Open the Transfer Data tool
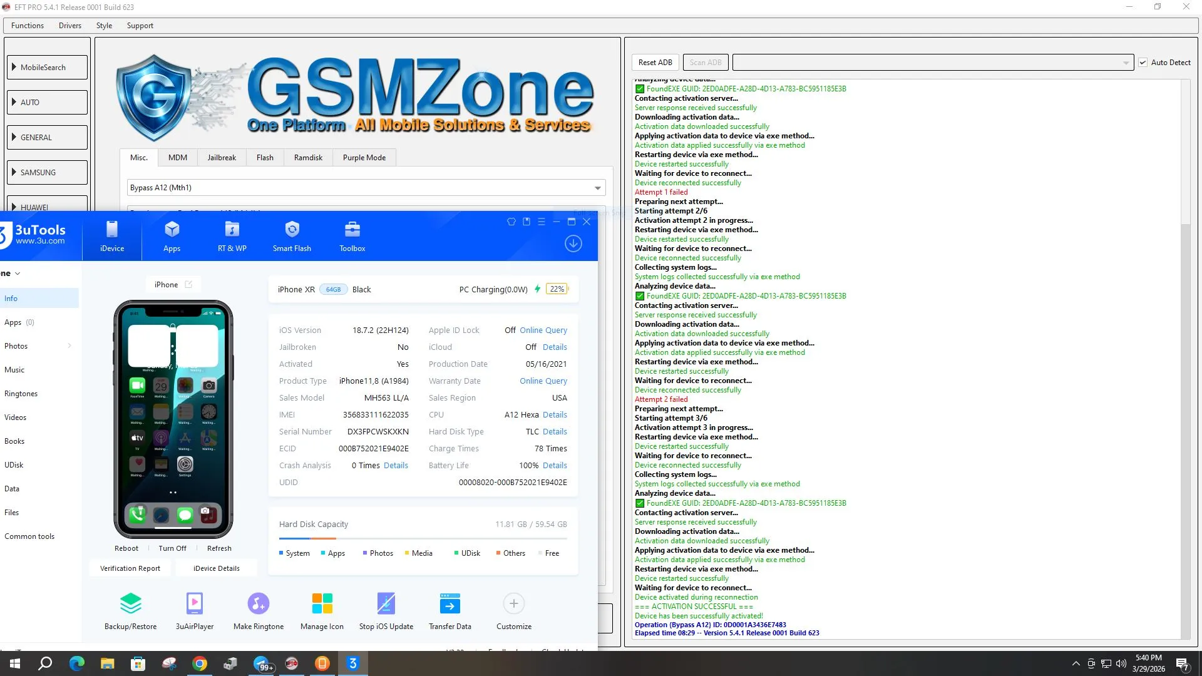The width and height of the screenshot is (1202, 676). (x=450, y=604)
